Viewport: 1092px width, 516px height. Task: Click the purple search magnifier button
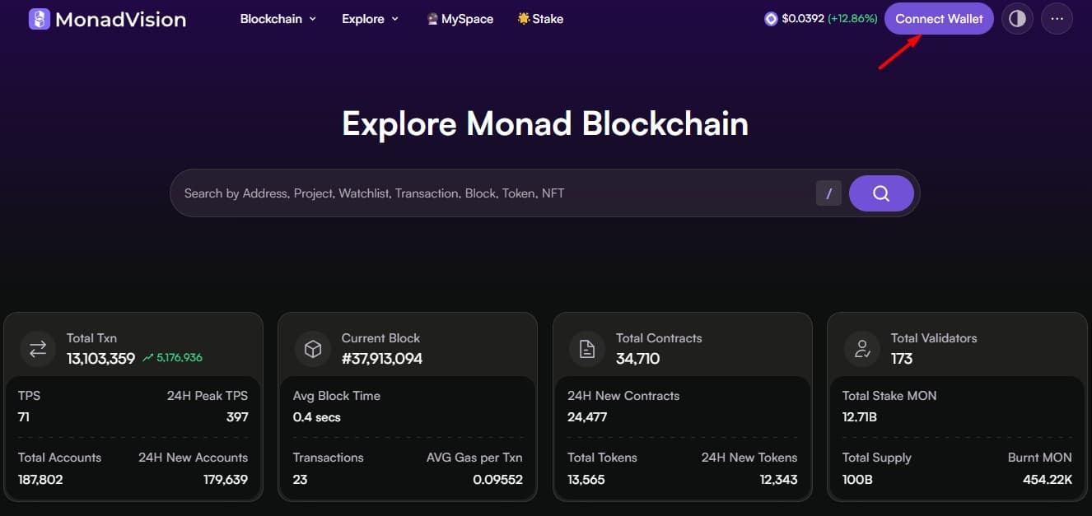(x=880, y=193)
